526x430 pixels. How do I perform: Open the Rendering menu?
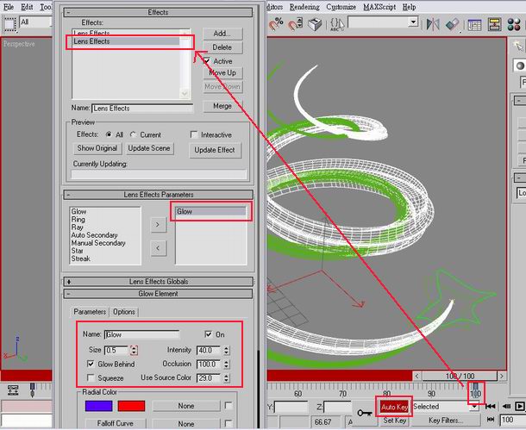(x=304, y=7)
